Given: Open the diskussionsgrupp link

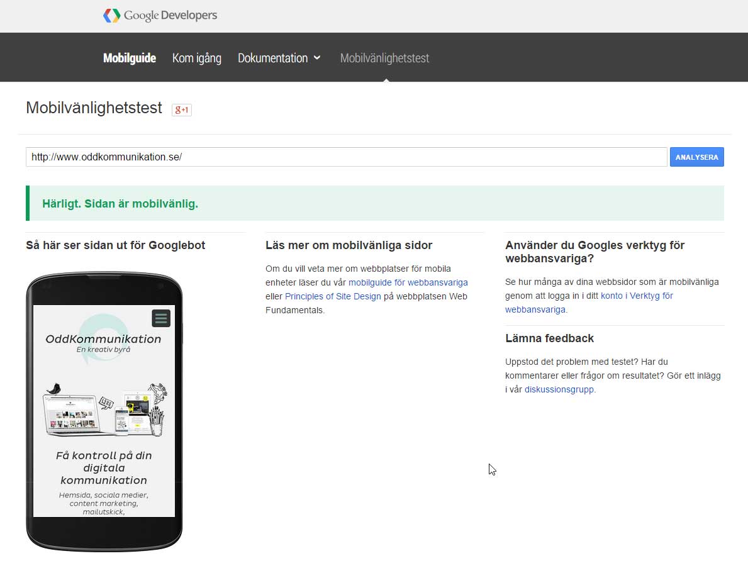Looking at the screenshot, I should [559, 389].
